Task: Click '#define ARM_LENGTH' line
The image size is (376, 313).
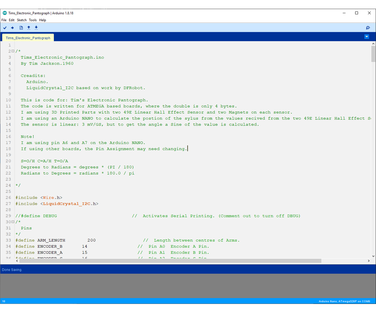Action: point(55,240)
